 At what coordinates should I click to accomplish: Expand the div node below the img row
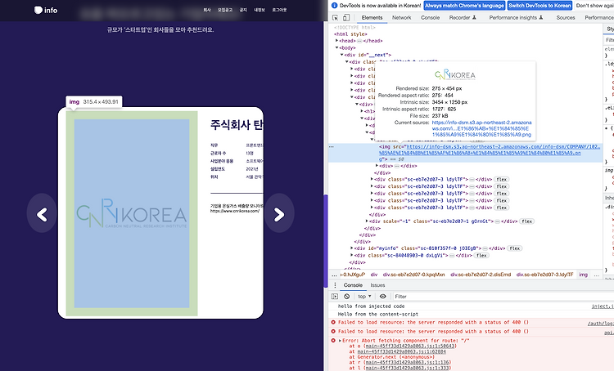click(377, 166)
